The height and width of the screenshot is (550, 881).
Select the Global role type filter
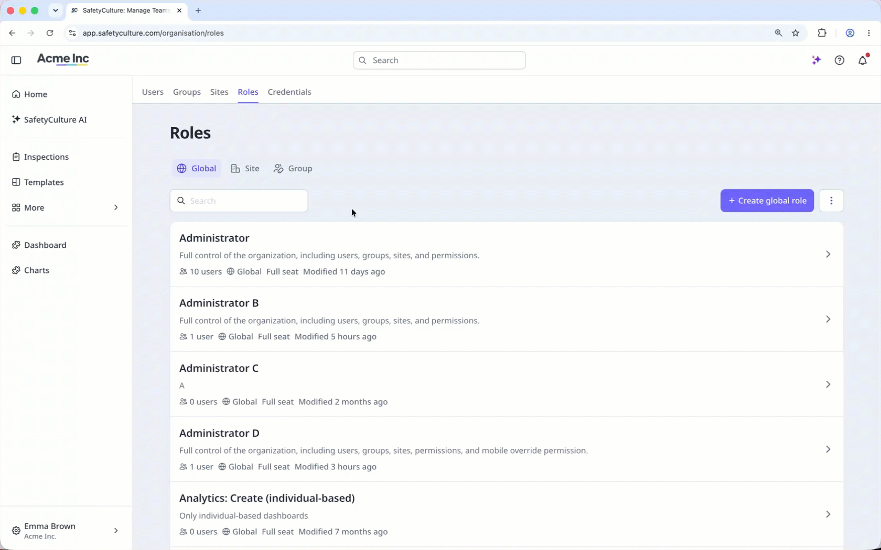pyautogui.click(x=197, y=169)
